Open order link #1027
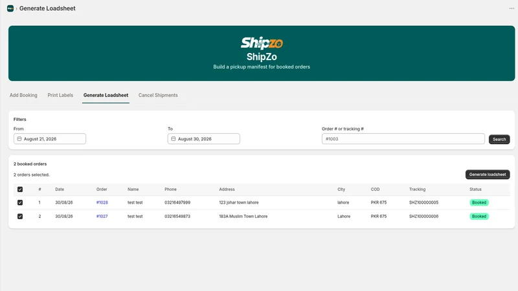The height and width of the screenshot is (291, 518). pyautogui.click(x=102, y=217)
